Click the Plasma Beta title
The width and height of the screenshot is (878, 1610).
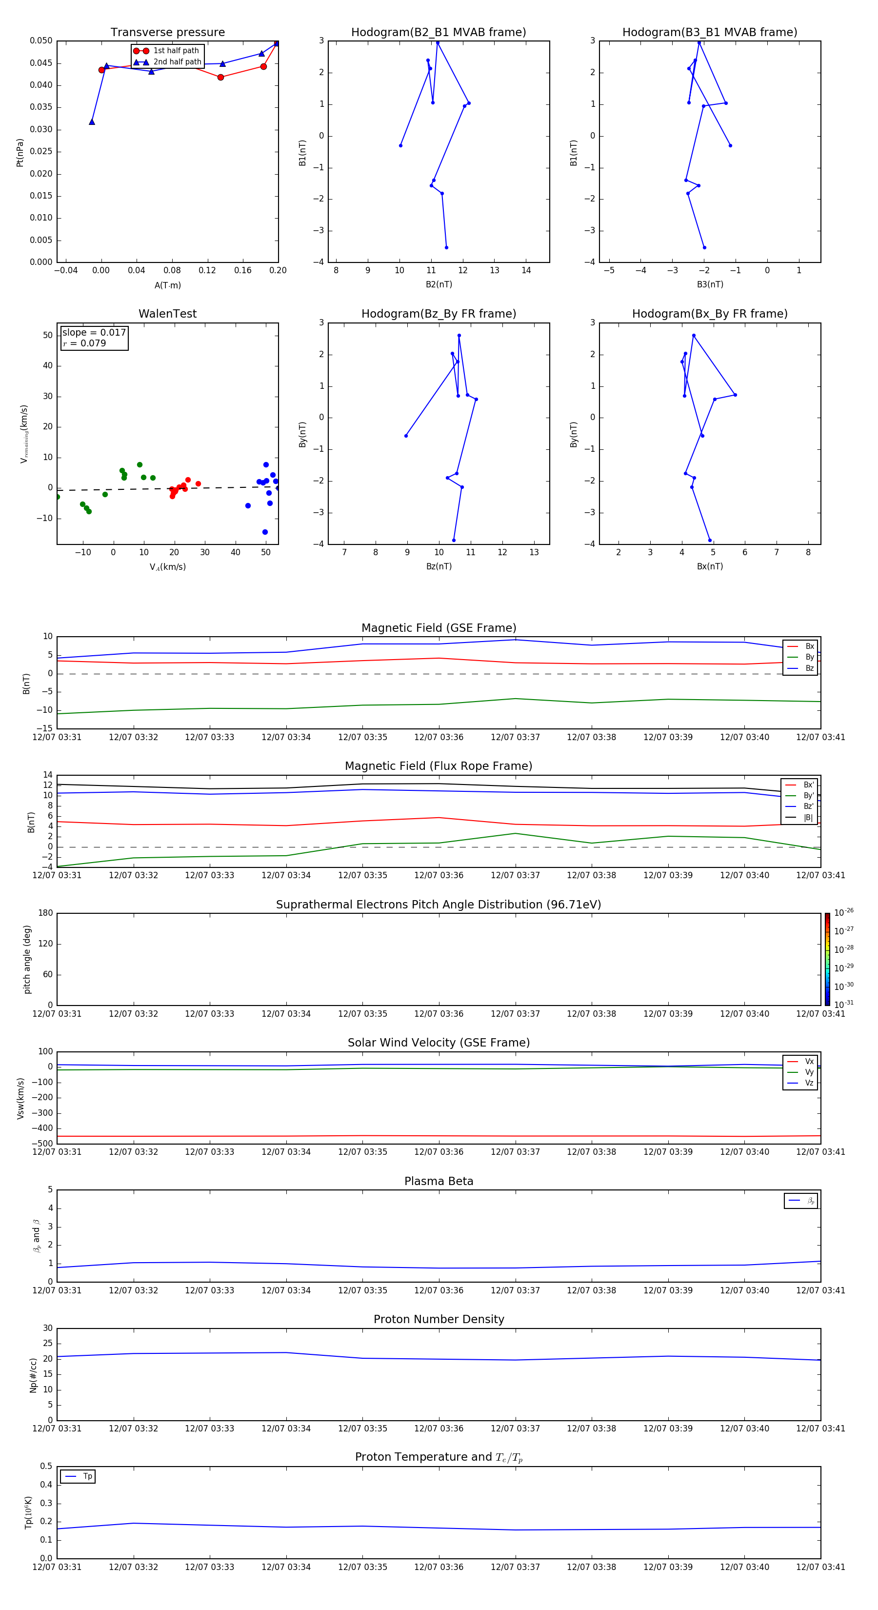point(439,1181)
